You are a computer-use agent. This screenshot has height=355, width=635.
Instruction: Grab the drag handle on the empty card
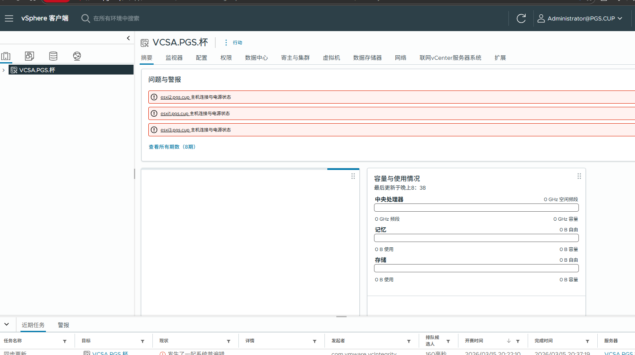click(353, 176)
